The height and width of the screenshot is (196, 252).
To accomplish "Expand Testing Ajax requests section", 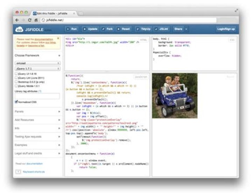I will [x=37, y=137].
